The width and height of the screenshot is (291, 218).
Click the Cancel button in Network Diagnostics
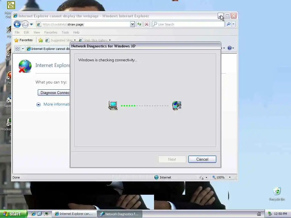point(202,159)
